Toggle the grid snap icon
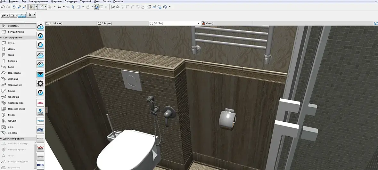Screen dimensions: 378x170 click(59, 7)
